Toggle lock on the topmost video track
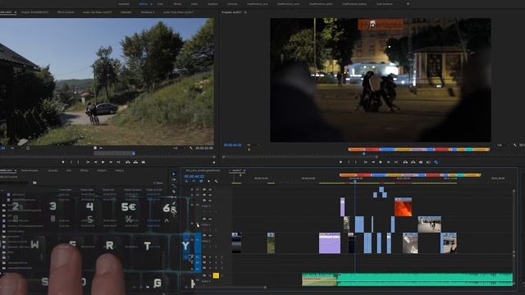525x295 pixels. (x=192, y=189)
